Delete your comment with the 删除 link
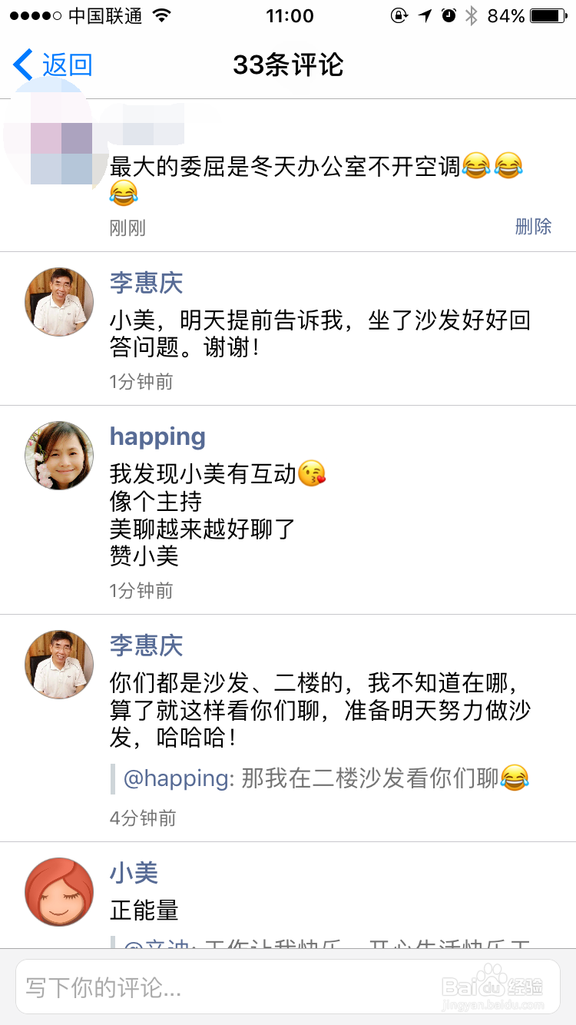Image resolution: width=576 pixels, height=1025 pixels. [x=533, y=226]
